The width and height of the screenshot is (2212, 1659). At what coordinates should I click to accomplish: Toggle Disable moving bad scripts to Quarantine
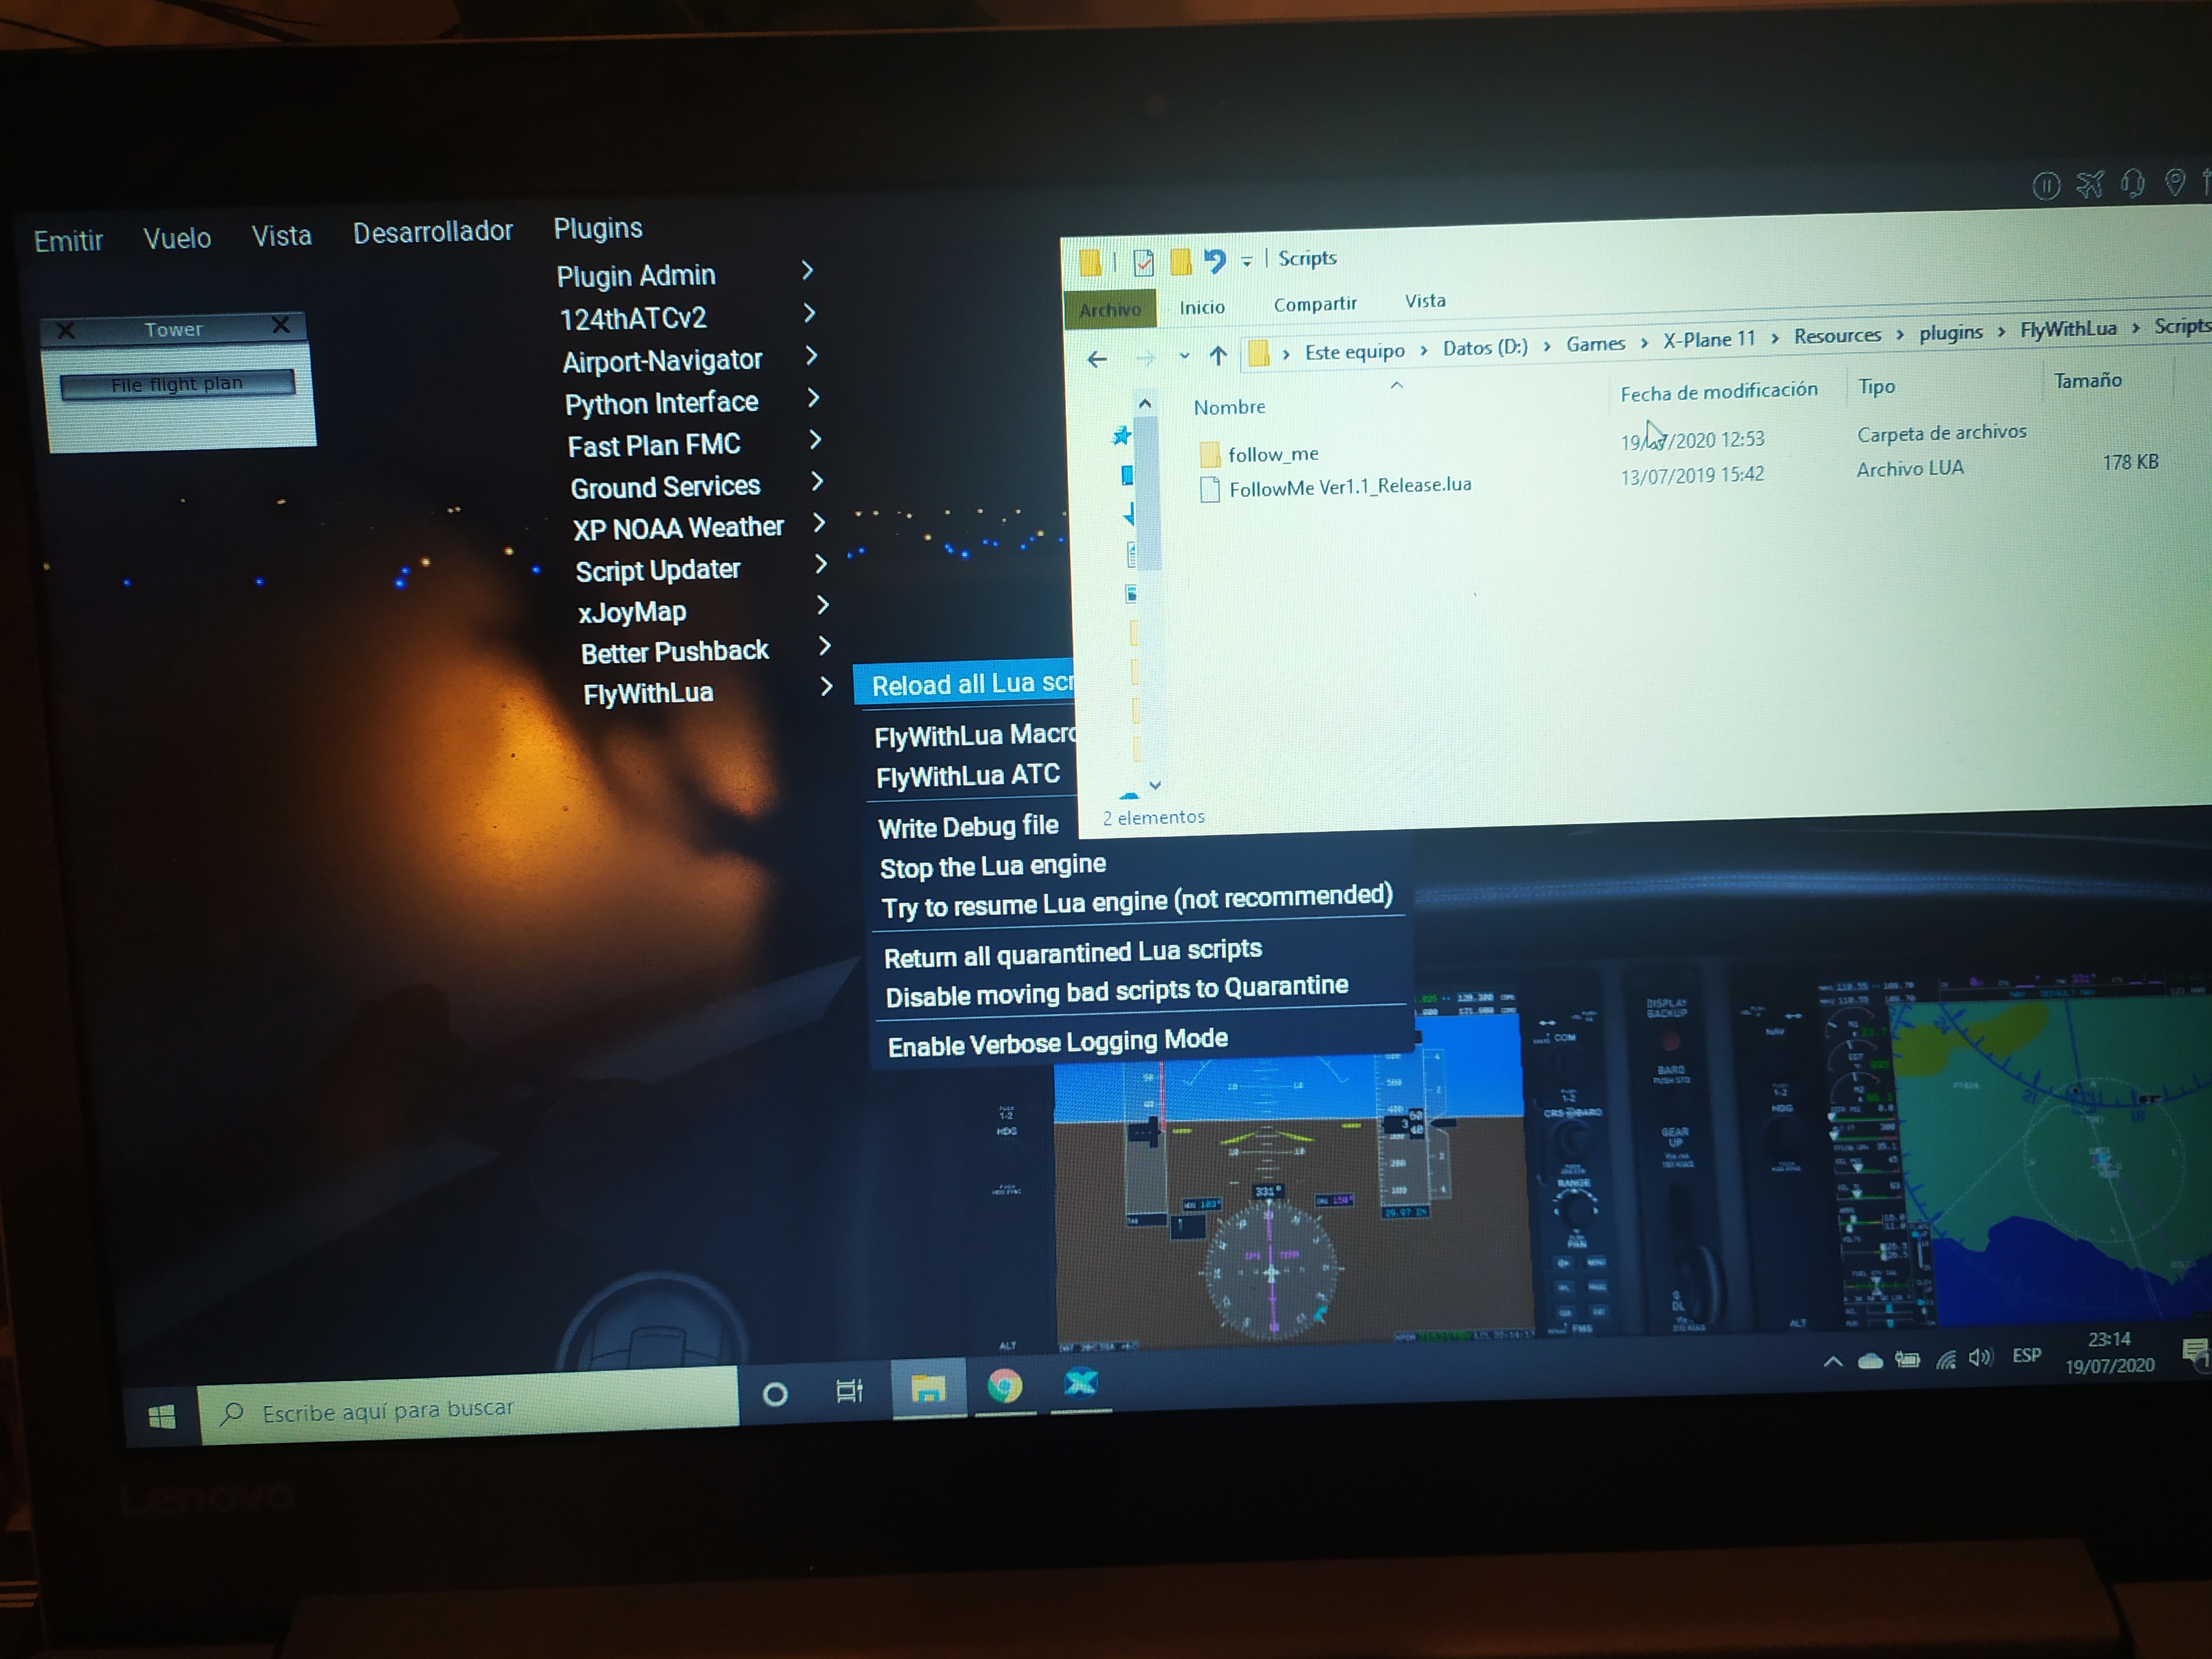1117,991
